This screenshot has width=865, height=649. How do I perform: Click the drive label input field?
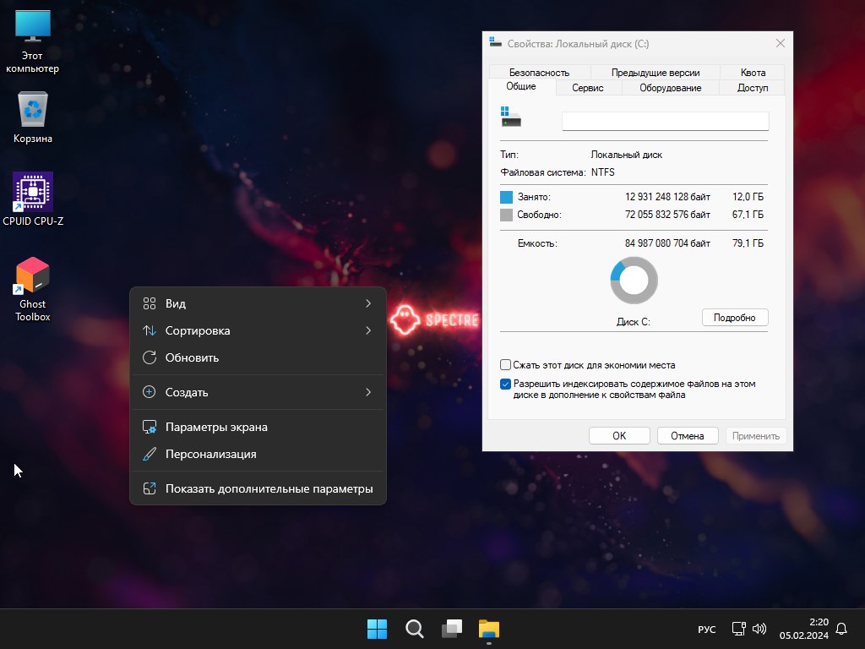666,121
